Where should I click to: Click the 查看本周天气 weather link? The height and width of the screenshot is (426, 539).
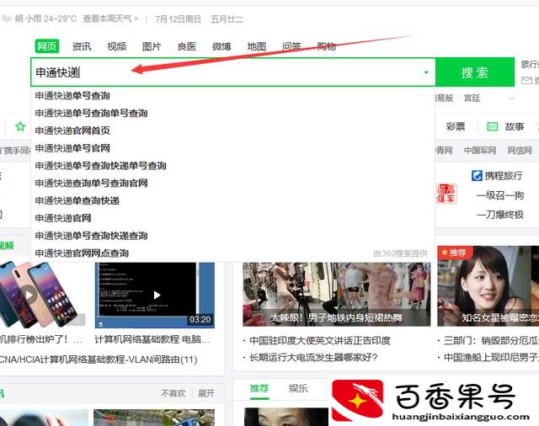(110, 19)
